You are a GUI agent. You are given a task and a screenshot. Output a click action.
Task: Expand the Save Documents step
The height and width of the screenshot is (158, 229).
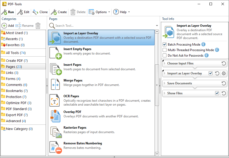(x=165, y=83)
